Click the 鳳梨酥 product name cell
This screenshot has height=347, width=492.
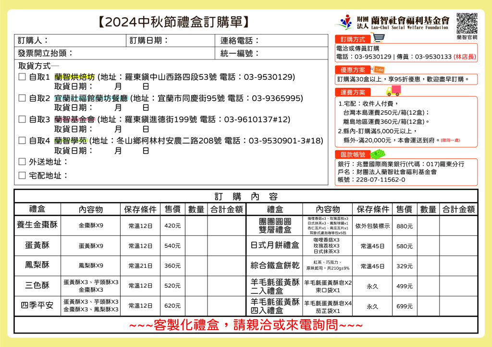(37, 265)
